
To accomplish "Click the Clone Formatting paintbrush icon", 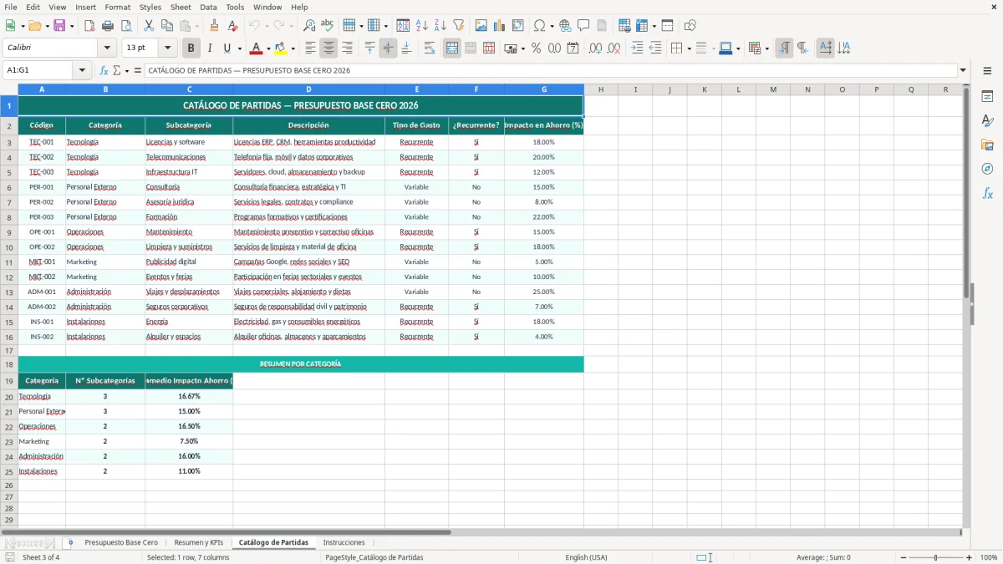I will [215, 26].
